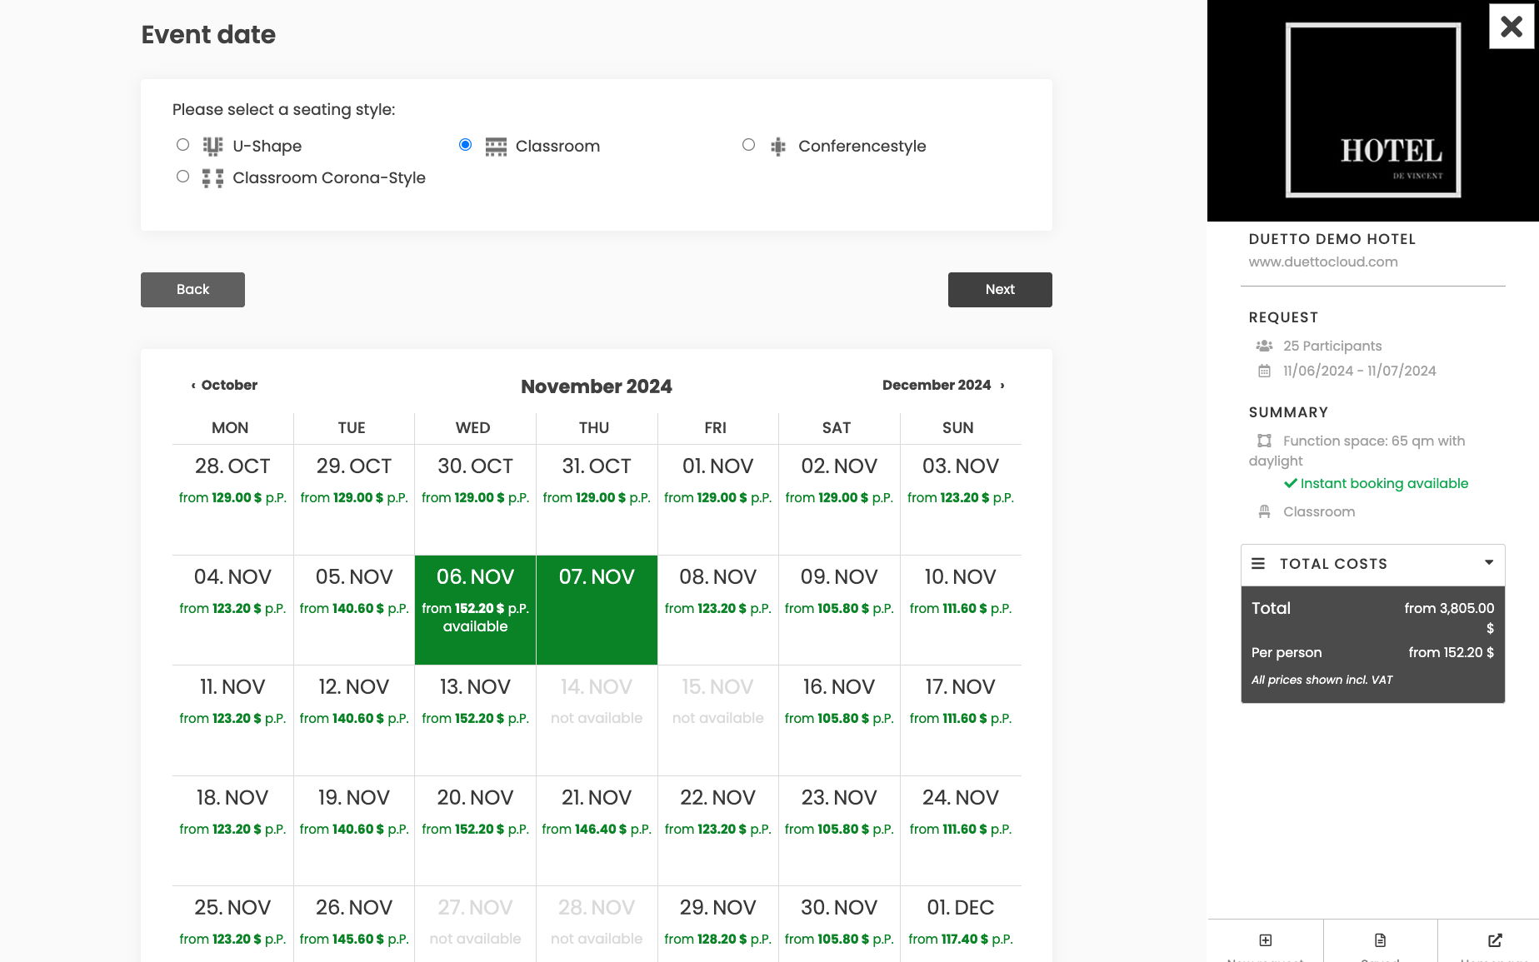Select 30. NOV at 105.80 $
Screen dimensions: 1539x962
(x=839, y=924)
